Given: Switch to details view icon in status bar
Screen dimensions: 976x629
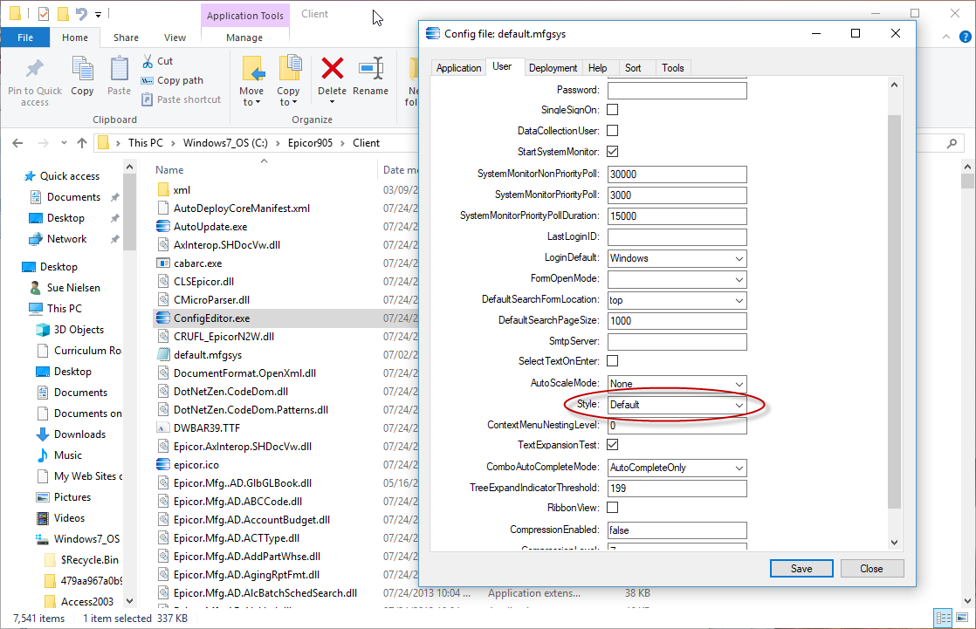Looking at the screenshot, I should point(944,618).
